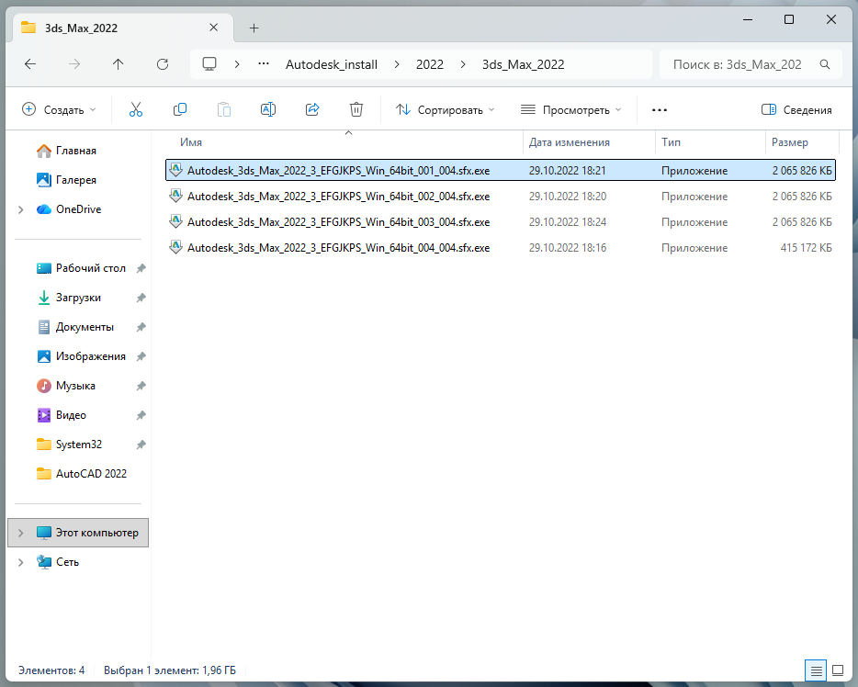Screen dimensions: 858x687
Task: Open the toolbar three-dots more options
Action: 660,110
